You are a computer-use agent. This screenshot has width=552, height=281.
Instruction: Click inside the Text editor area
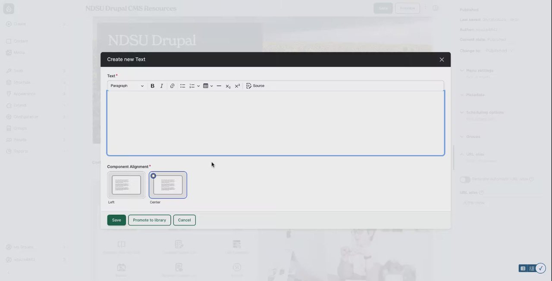[x=276, y=123]
